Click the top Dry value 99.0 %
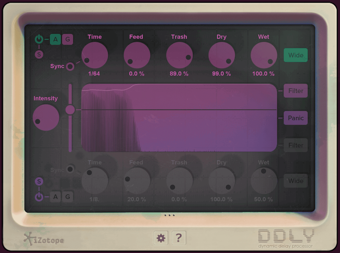 pyautogui.click(x=221, y=74)
